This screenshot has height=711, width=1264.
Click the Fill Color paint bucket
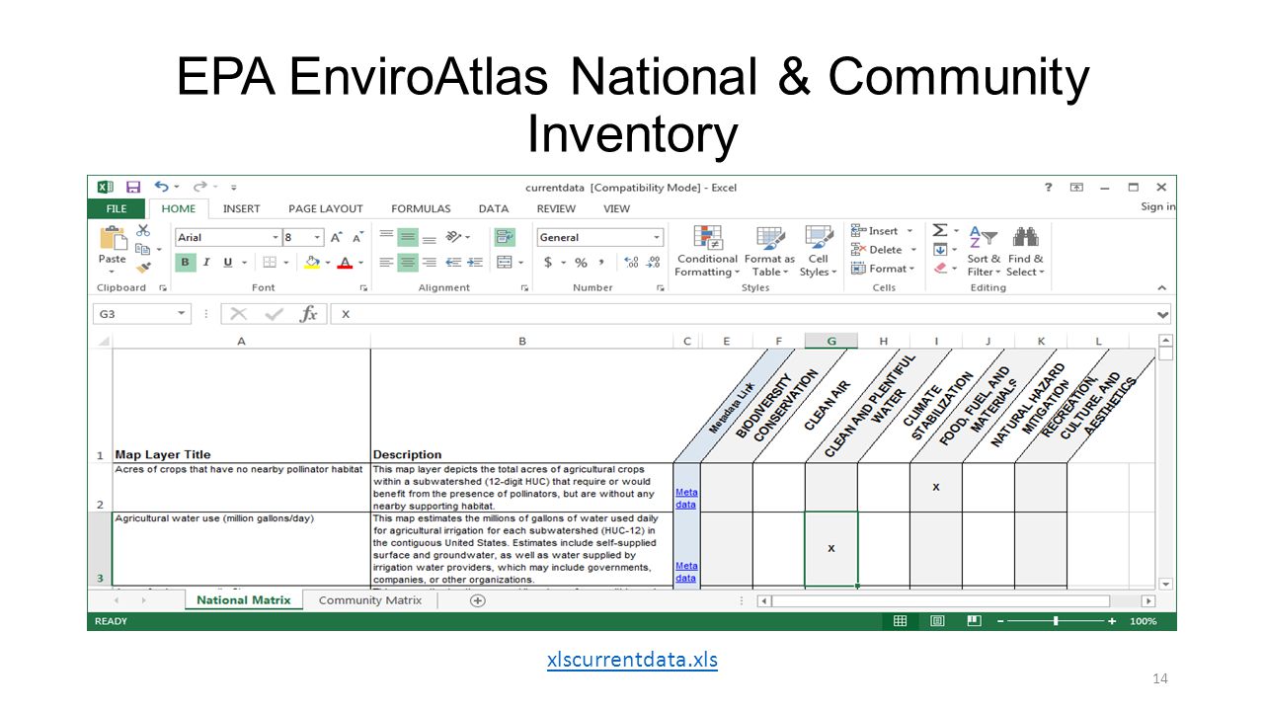point(312,263)
